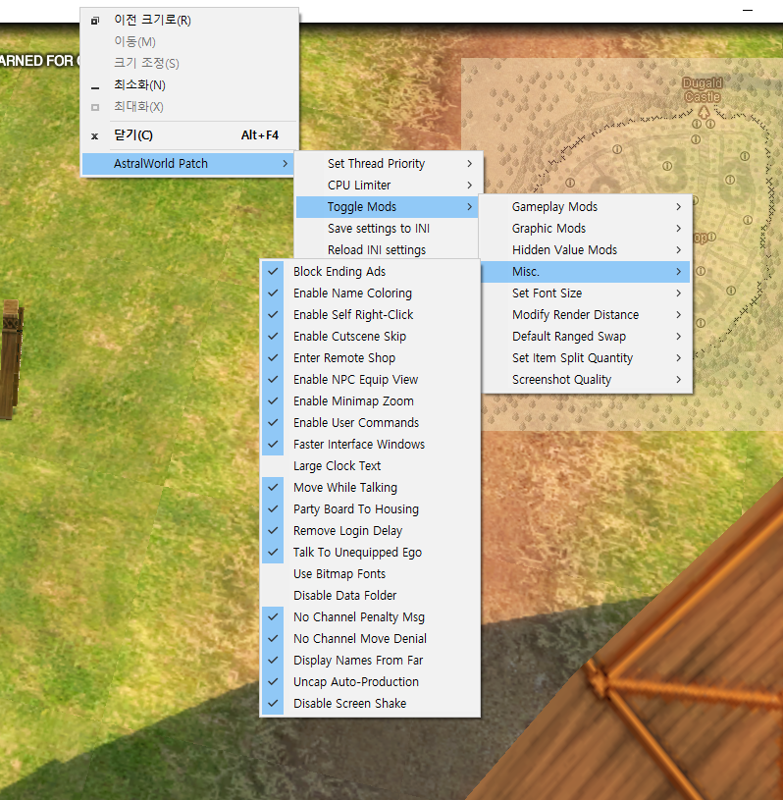Image resolution: width=783 pixels, height=800 pixels.
Task: Toggle Enable NPC Equip View
Action: click(370, 380)
